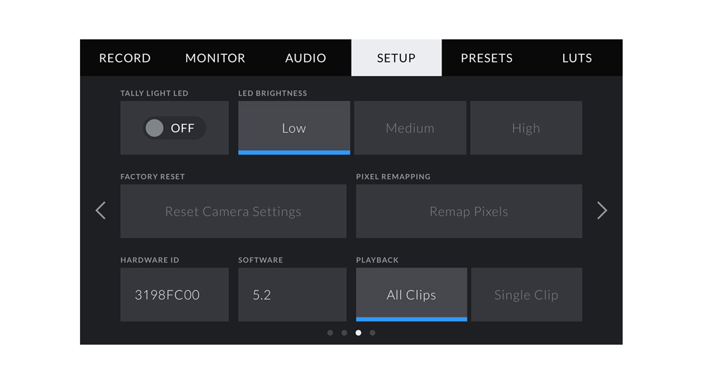The height and width of the screenshot is (384, 702).
Task: Go to next setup page arrow
Action: pos(602,211)
